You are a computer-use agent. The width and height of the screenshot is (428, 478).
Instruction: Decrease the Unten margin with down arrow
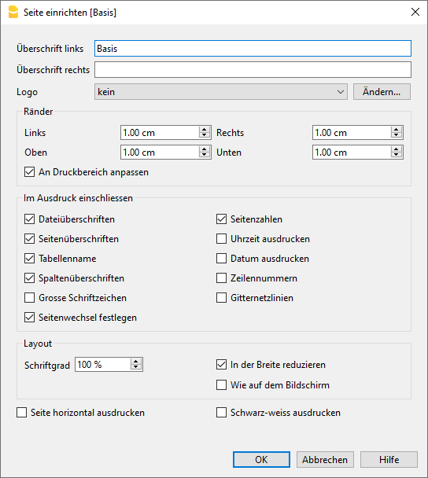396,155
